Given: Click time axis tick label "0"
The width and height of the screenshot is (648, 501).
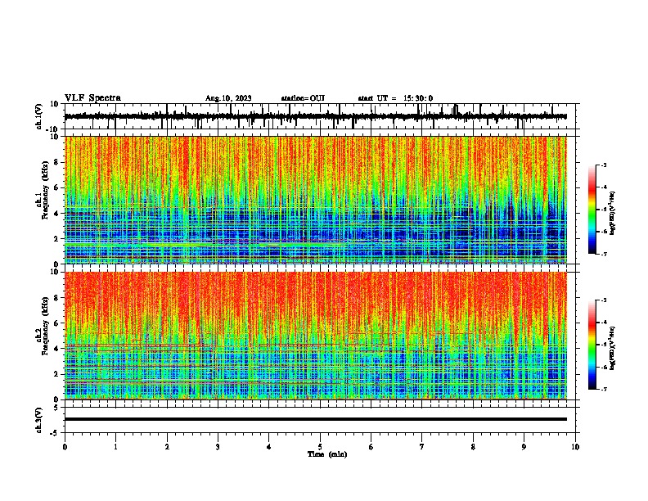Looking at the screenshot, I should pos(65,447).
